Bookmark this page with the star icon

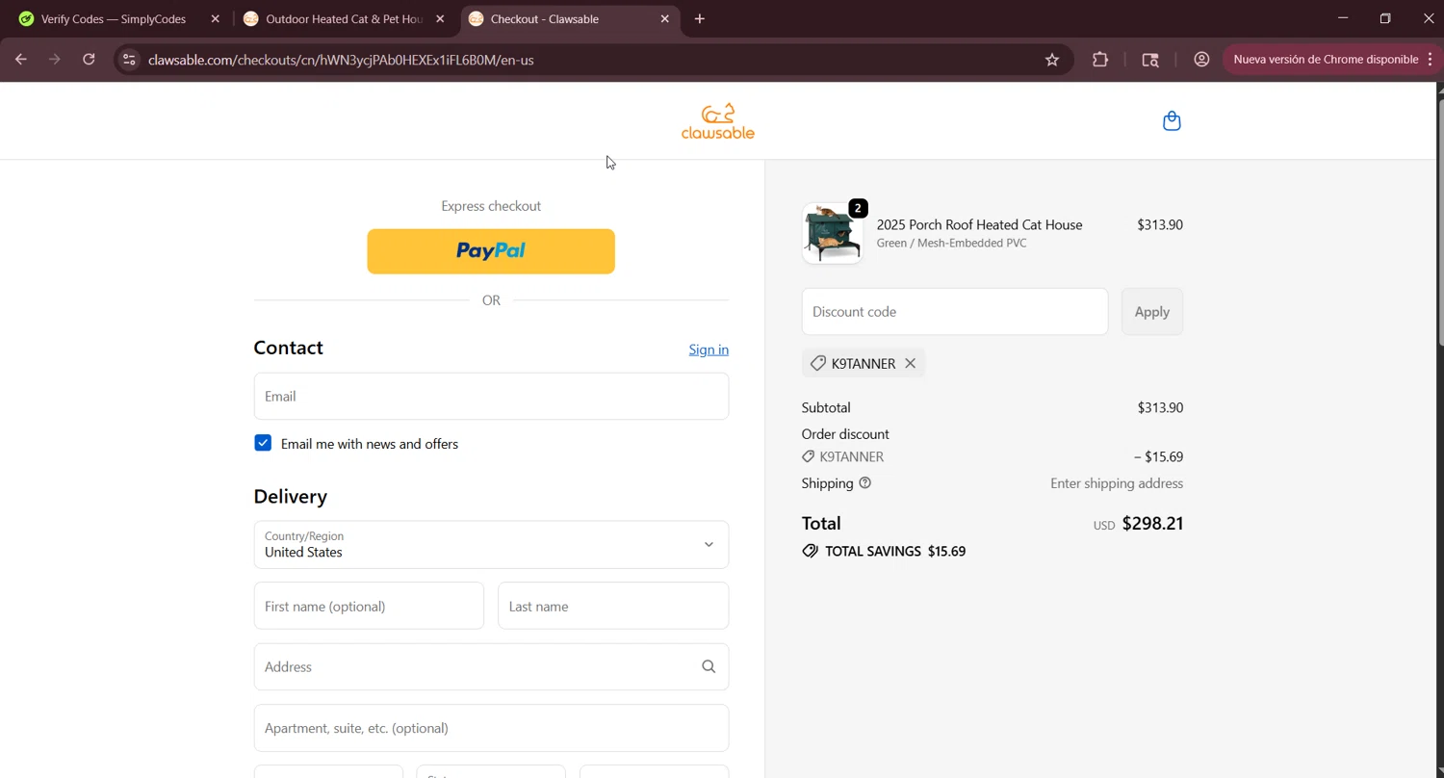click(1052, 60)
